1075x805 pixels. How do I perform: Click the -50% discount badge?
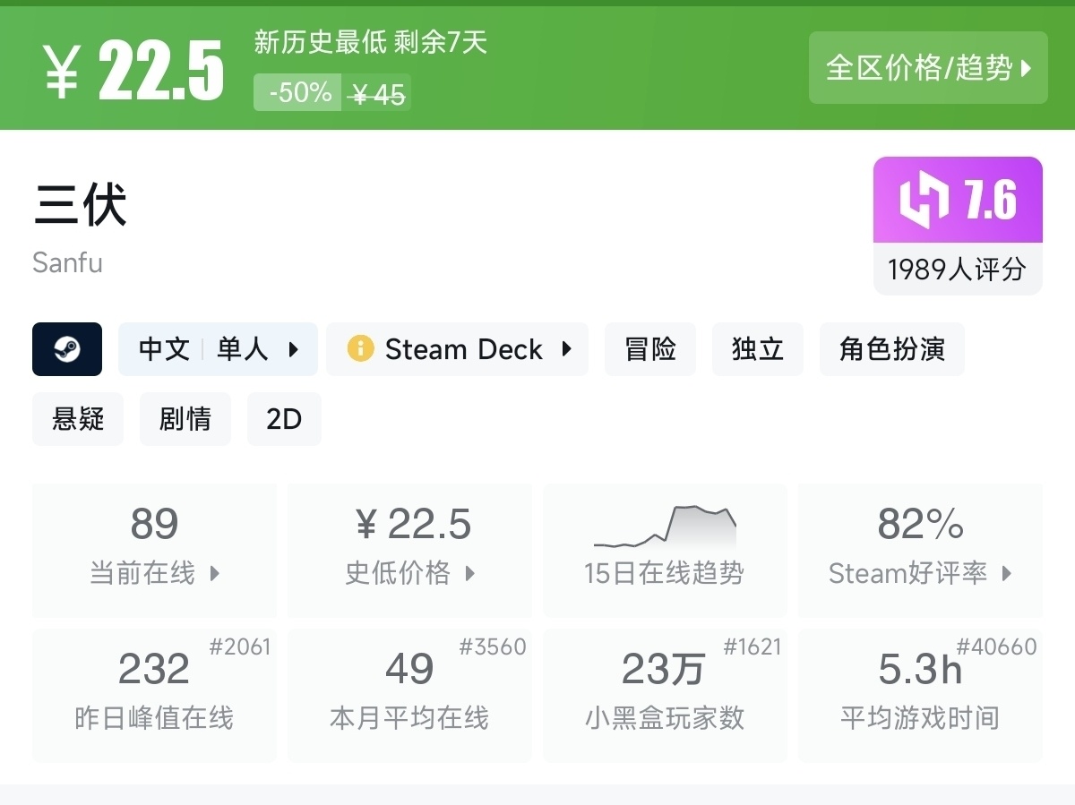coord(298,92)
